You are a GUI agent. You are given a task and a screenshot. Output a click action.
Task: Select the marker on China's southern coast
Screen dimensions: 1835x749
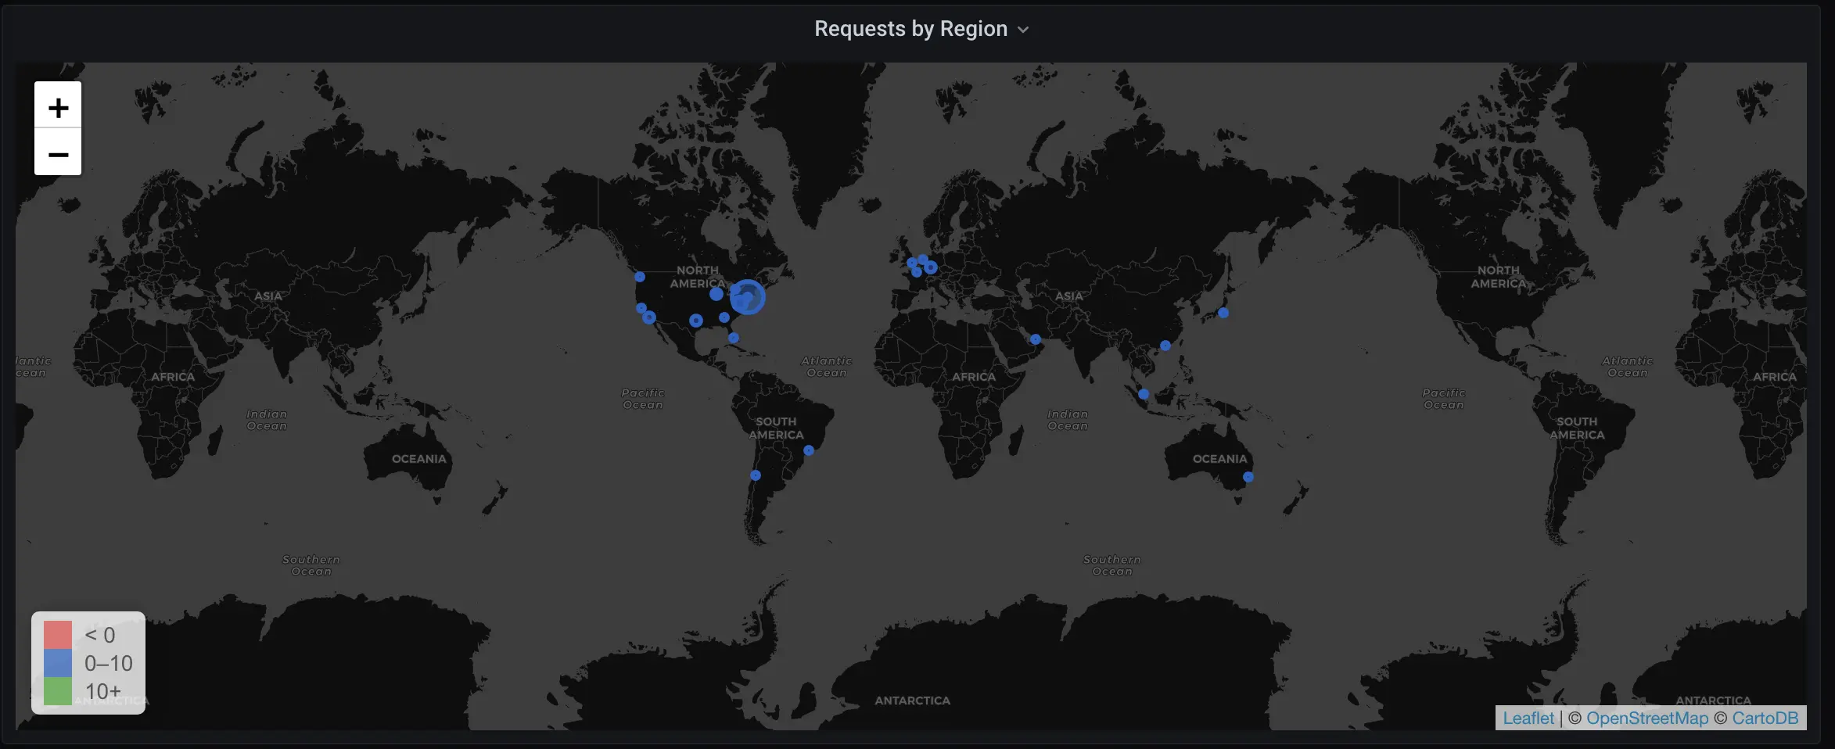coord(1165,346)
